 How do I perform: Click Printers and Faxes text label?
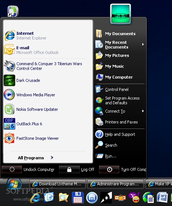[x=121, y=122]
